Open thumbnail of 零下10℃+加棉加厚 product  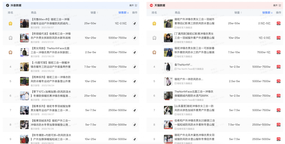(x=25, y=96)
